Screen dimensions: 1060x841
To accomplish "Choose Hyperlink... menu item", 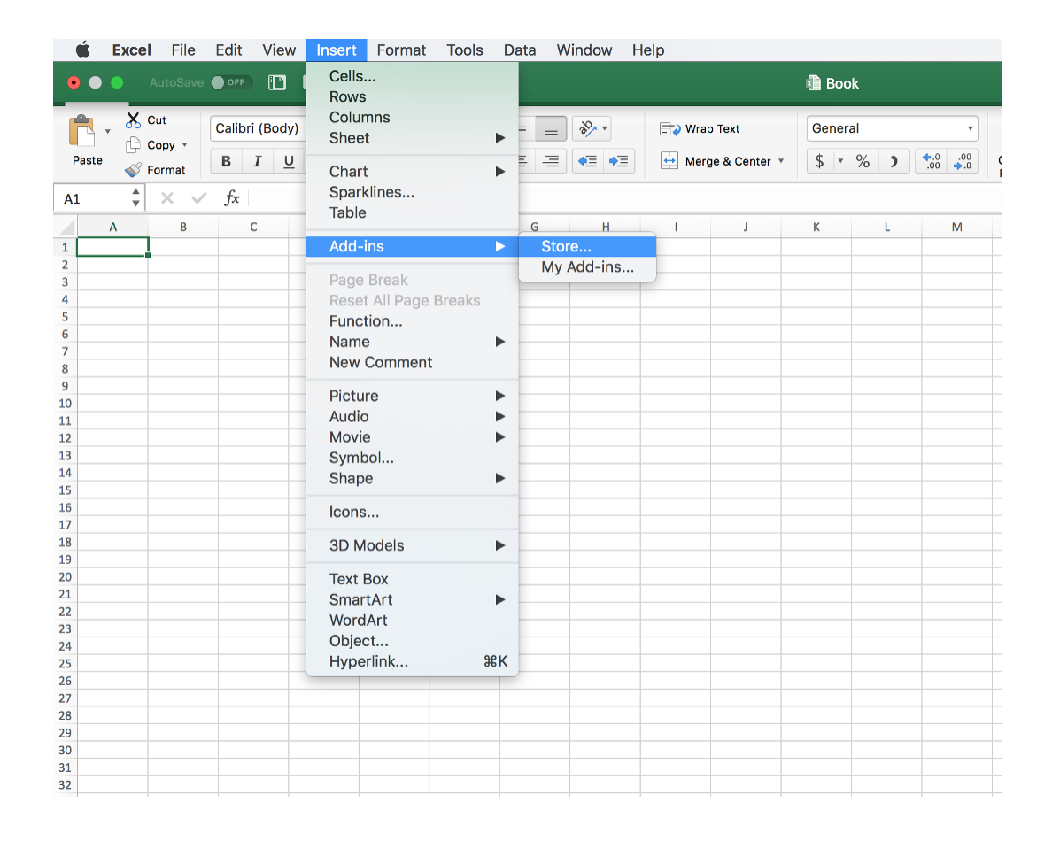I will [413, 662].
